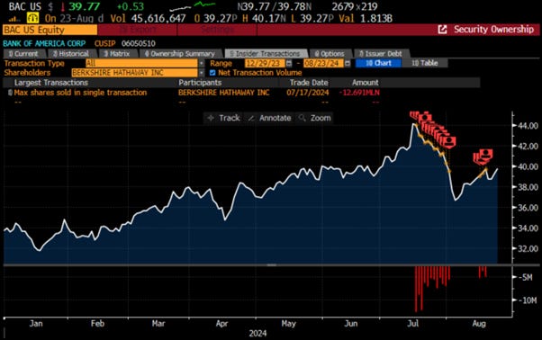Screen dimensions: 542x340
Task: Click the BERKSHIRE HATHAWAY INC participant cell
Action: pyautogui.click(x=223, y=93)
